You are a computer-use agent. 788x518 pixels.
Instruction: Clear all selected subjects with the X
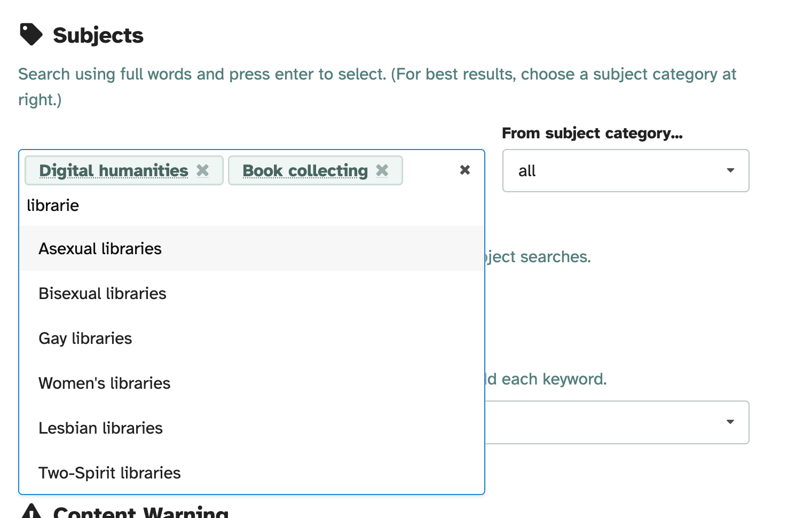pyautogui.click(x=465, y=170)
